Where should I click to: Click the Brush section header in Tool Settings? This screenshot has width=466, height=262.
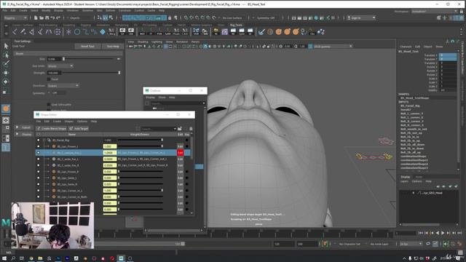click(68, 53)
